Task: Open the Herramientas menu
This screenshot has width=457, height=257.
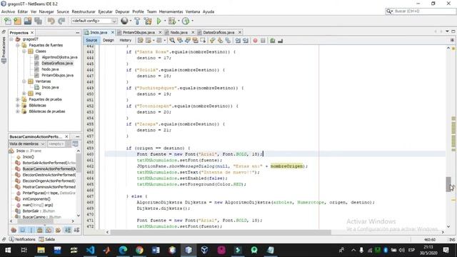Action: pyautogui.click(x=171, y=11)
